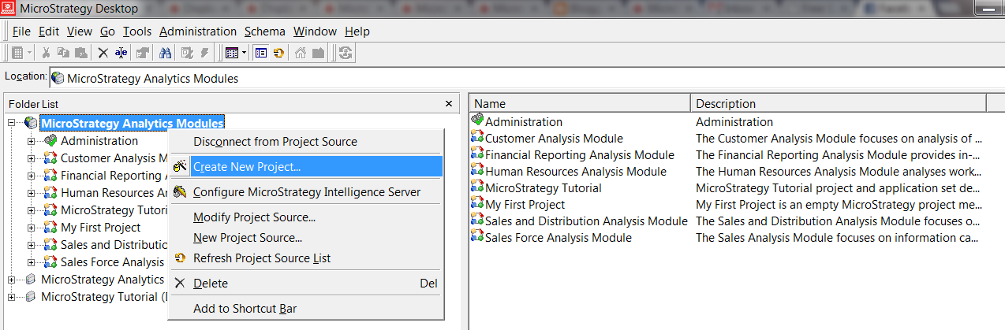Select MicroStrategy Tutorial in the right list

544,188
